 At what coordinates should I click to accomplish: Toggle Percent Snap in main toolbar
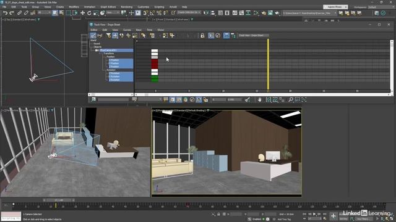159,13
